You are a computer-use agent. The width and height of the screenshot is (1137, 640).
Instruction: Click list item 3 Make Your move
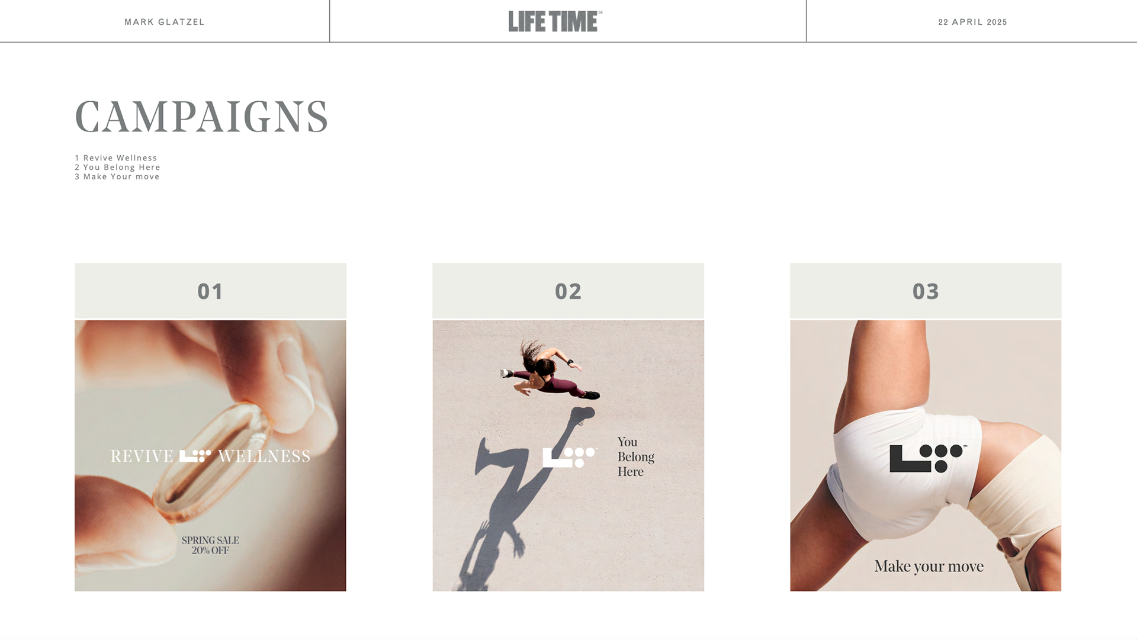117,177
